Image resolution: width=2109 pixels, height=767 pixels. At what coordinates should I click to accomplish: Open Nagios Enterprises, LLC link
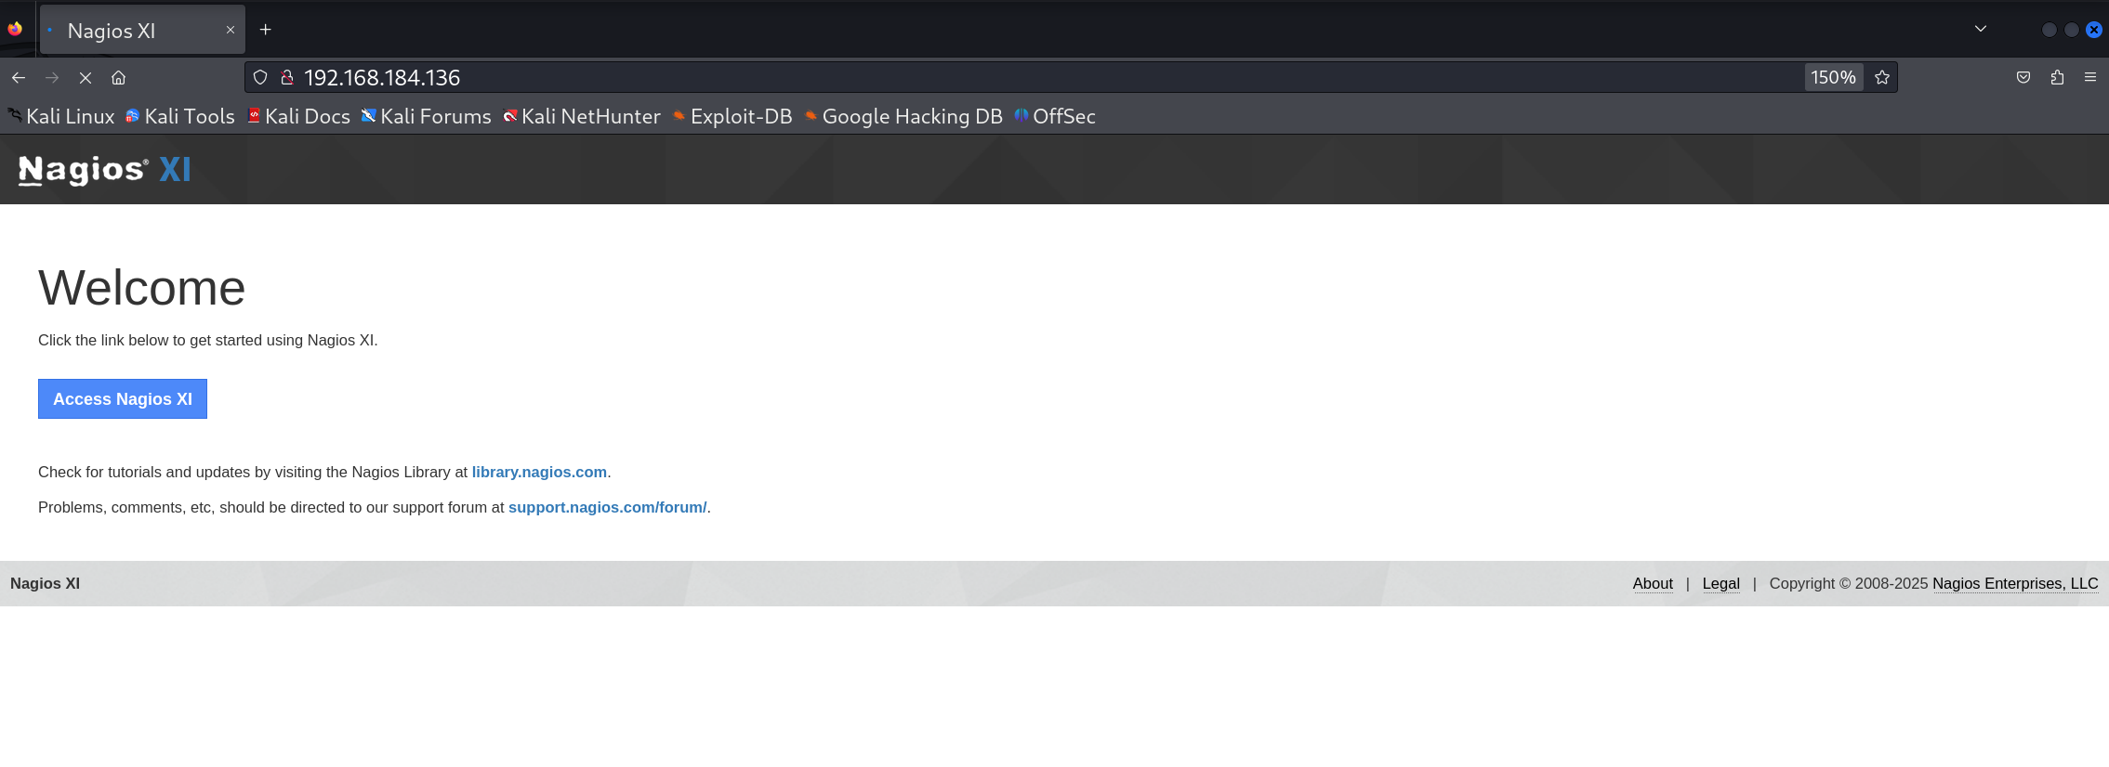coord(2015,583)
